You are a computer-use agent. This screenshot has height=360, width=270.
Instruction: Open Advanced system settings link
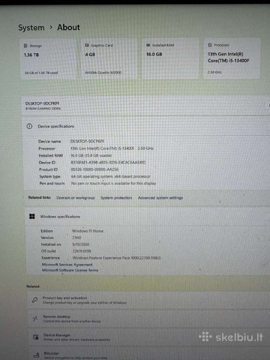[x=160, y=198]
